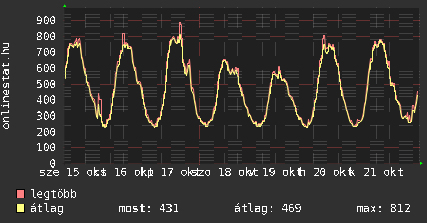
Task: Click the 'átlag: 469' statistic
Action: tap(267, 208)
